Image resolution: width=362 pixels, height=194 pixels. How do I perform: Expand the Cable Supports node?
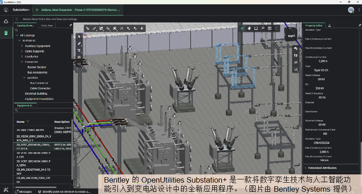coord(22,51)
